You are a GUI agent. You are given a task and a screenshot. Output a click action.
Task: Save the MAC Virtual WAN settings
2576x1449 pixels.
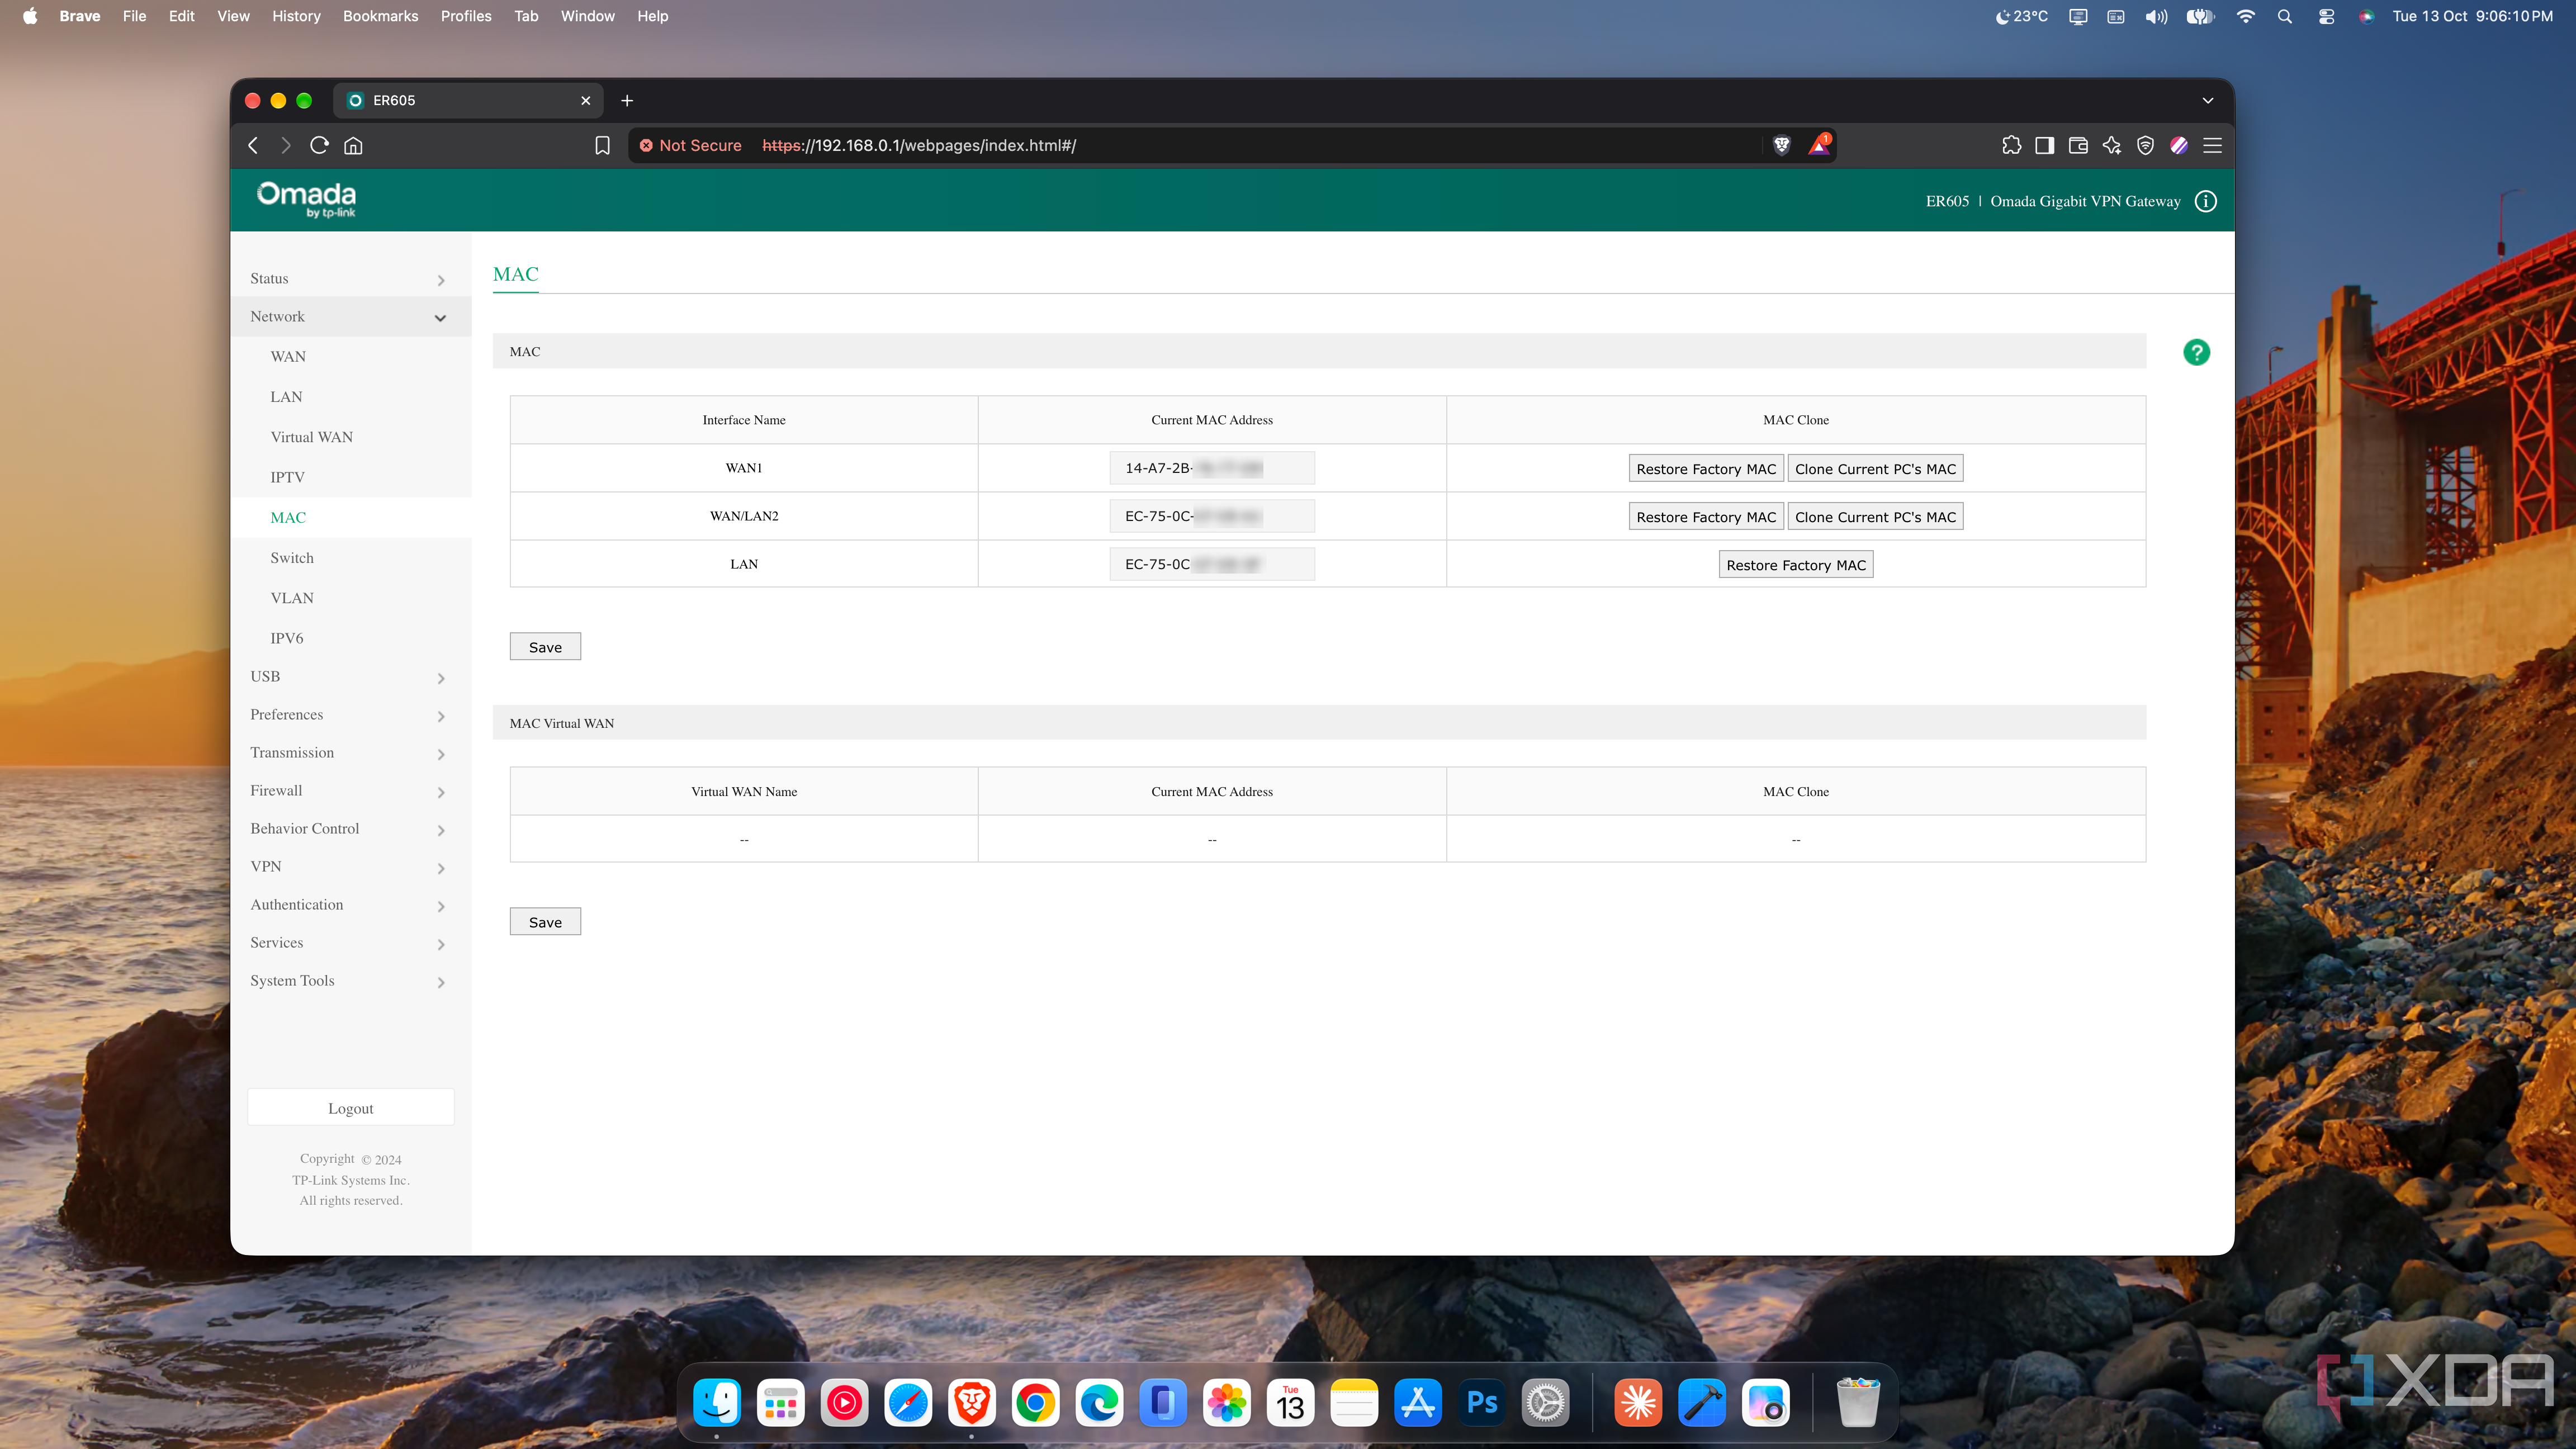click(545, 921)
